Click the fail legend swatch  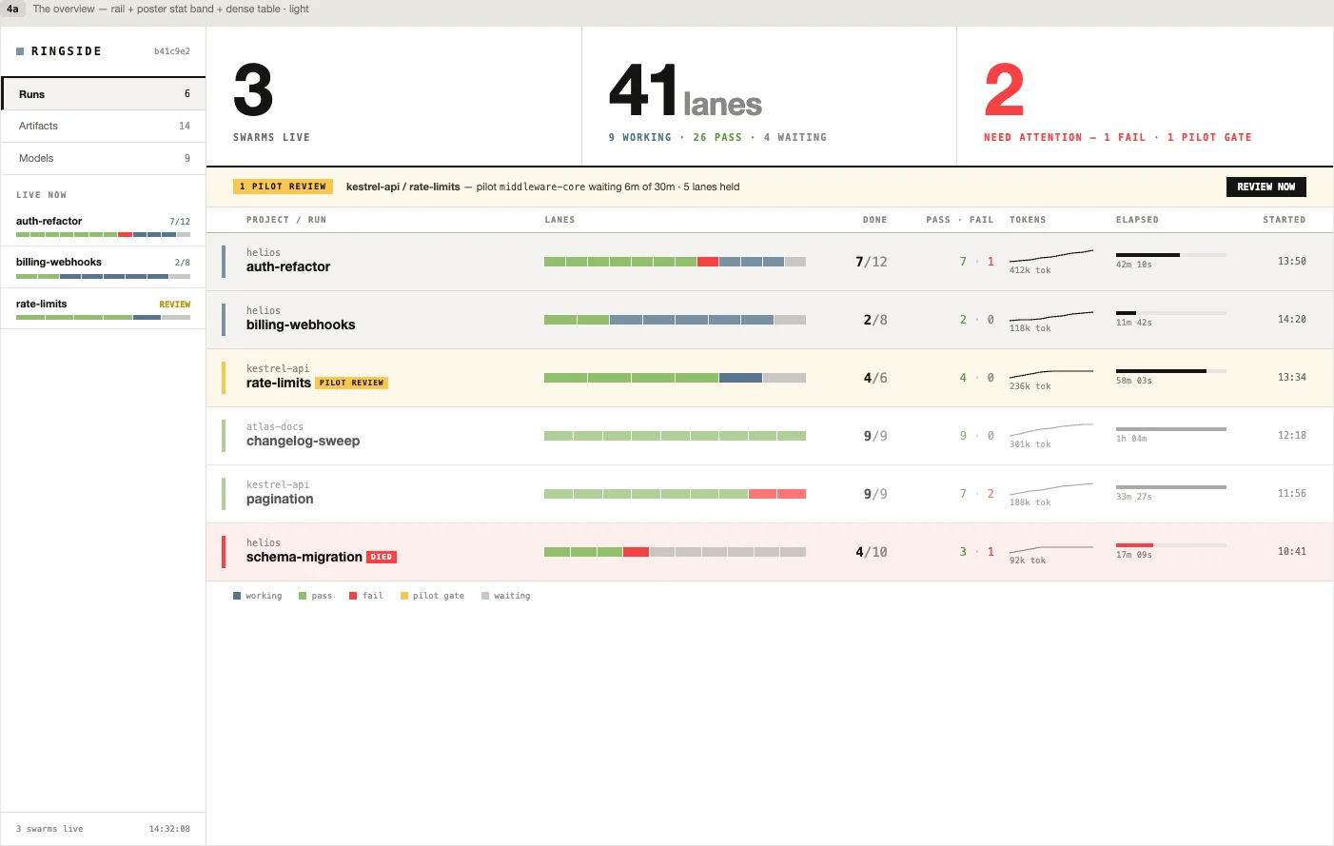(x=353, y=596)
